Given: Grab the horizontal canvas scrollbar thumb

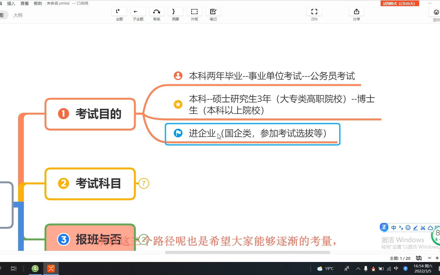Looking at the screenshot, I should point(248,252).
